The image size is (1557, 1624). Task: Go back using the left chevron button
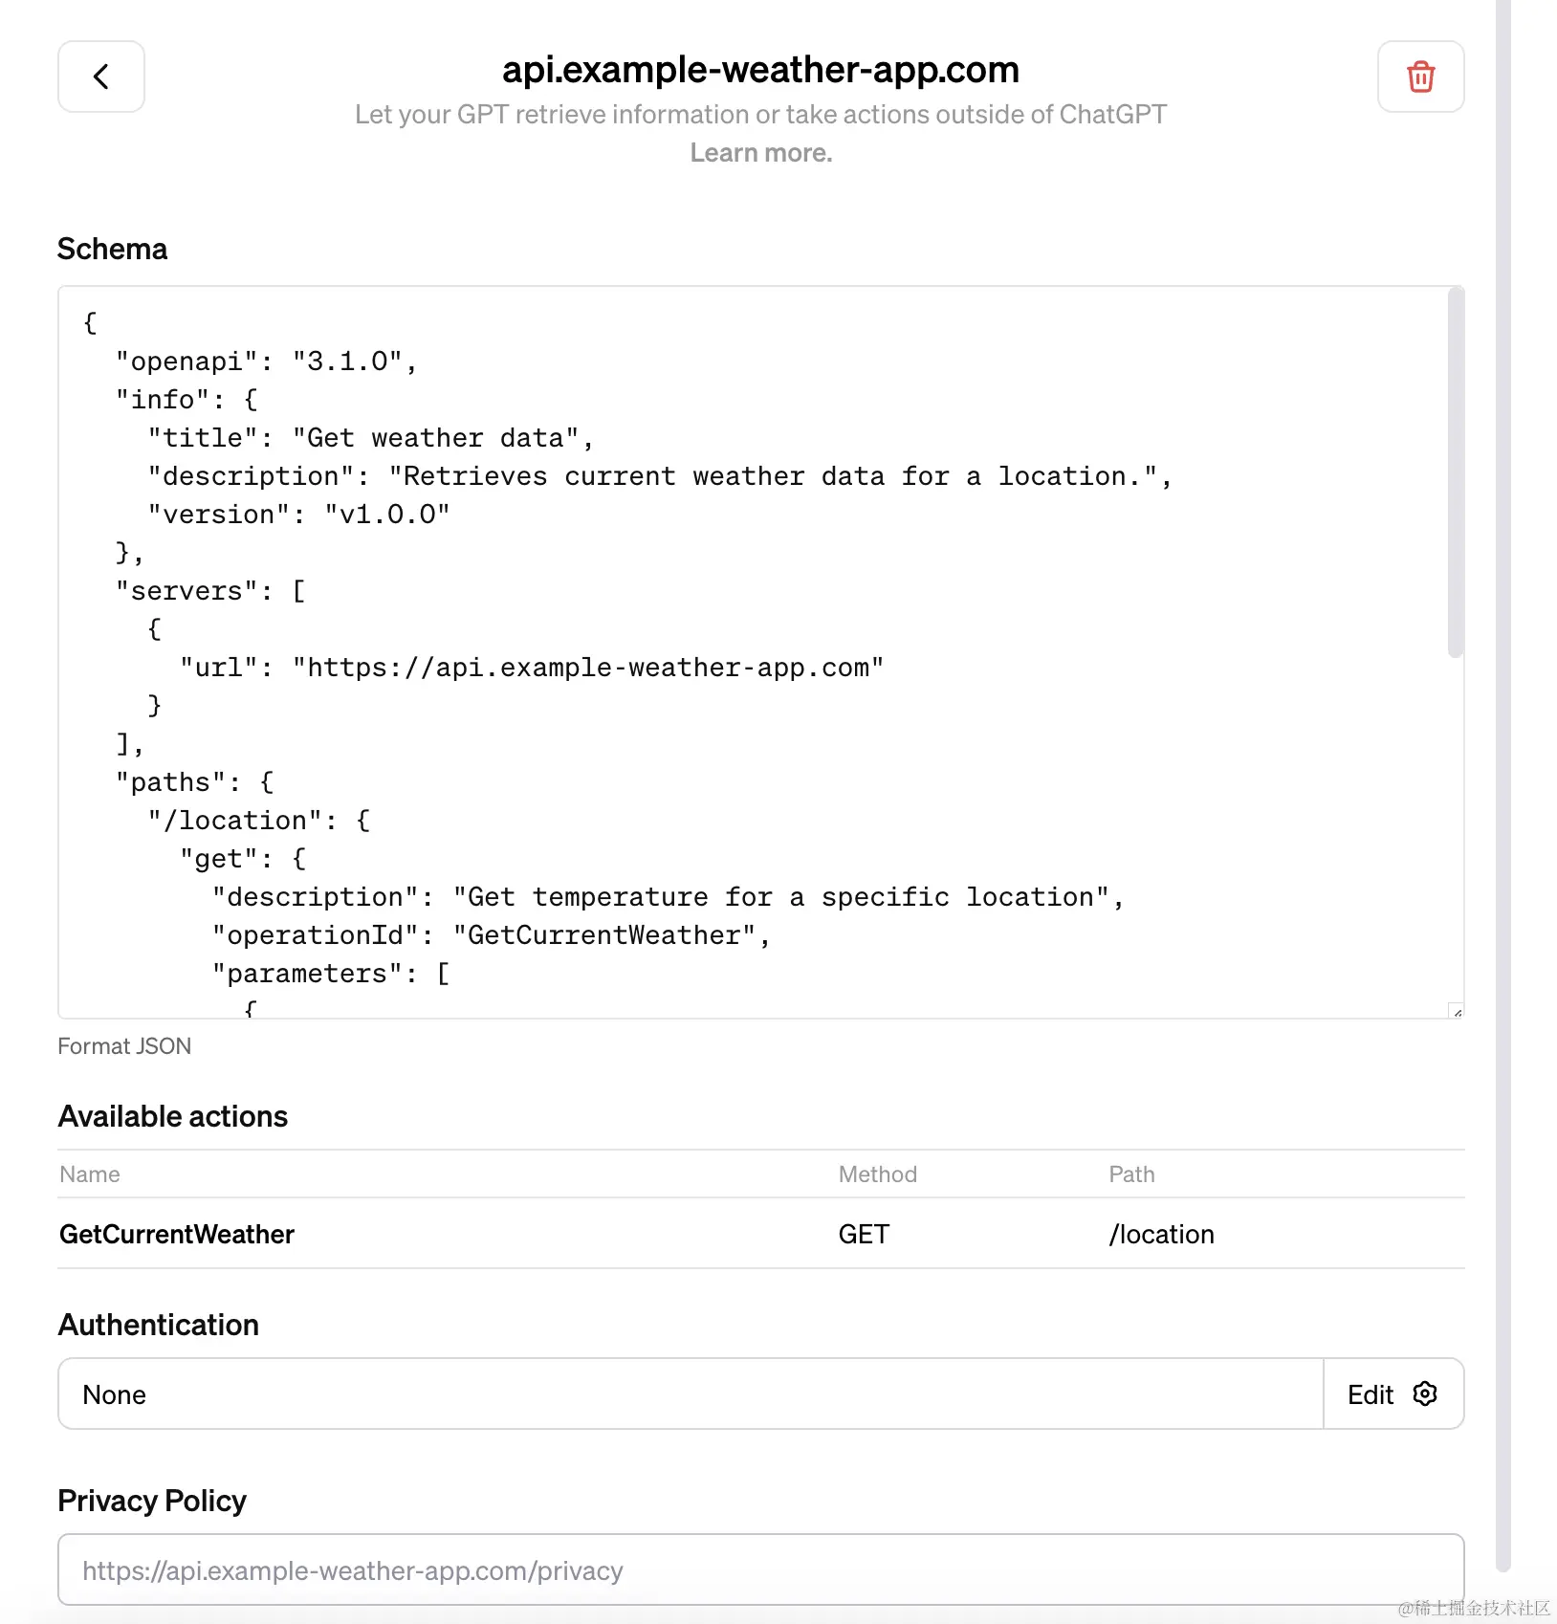101,77
